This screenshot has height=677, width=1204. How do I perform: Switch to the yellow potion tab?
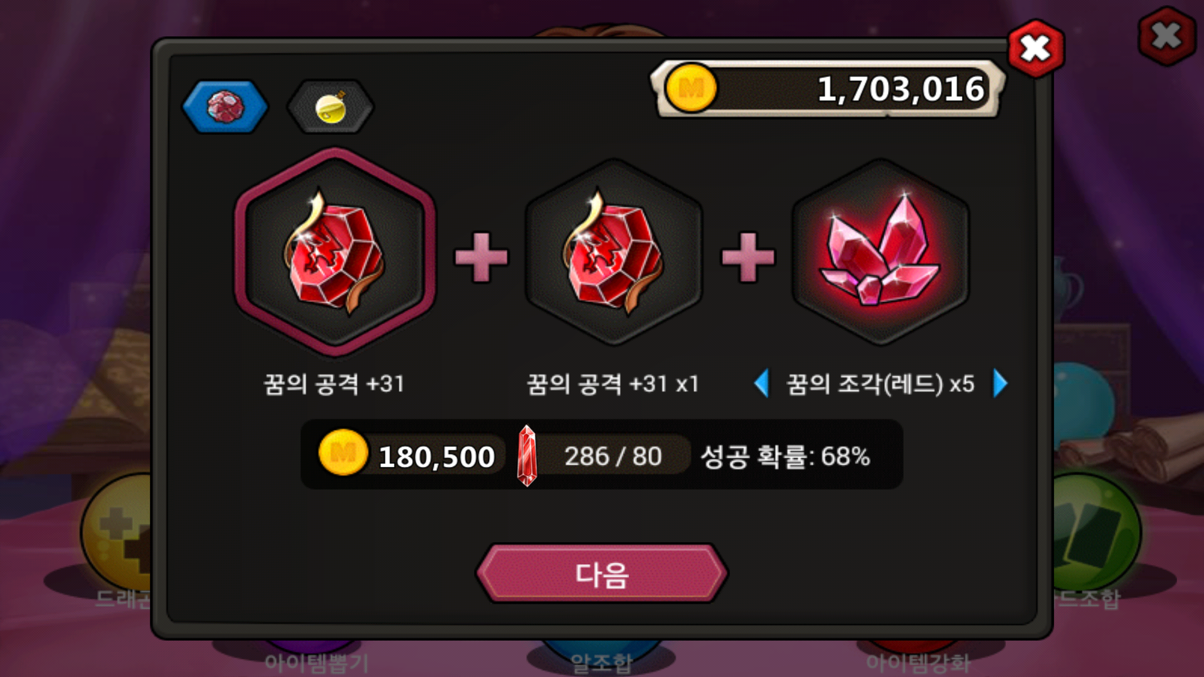[330, 107]
